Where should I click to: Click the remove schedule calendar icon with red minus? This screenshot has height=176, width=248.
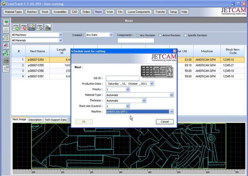(24, 27)
